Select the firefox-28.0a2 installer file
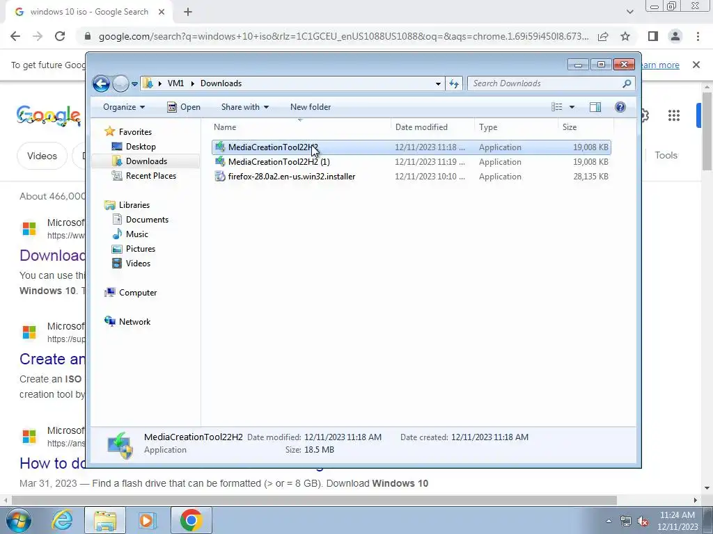The image size is (713, 534). pyautogui.click(x=412, y=176)
